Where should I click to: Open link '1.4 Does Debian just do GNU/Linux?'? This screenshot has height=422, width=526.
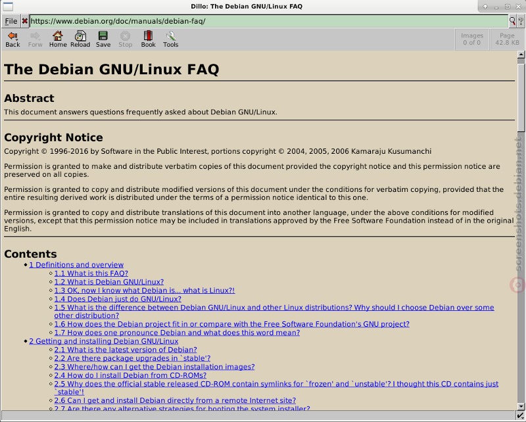pos(118,299)
